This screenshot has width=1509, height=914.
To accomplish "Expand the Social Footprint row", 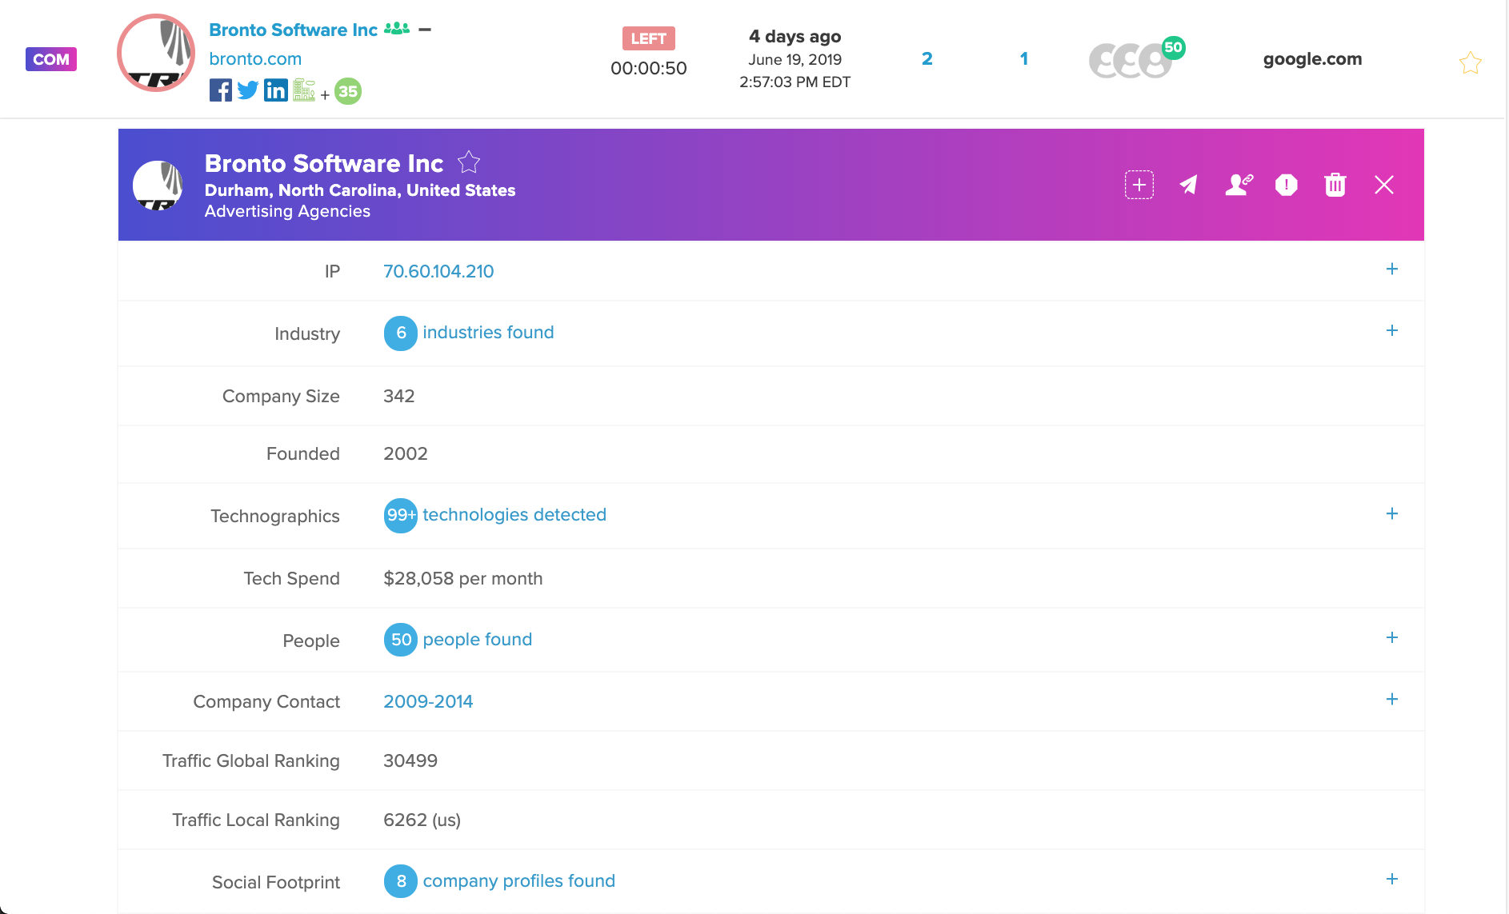I will point(1392,879).
